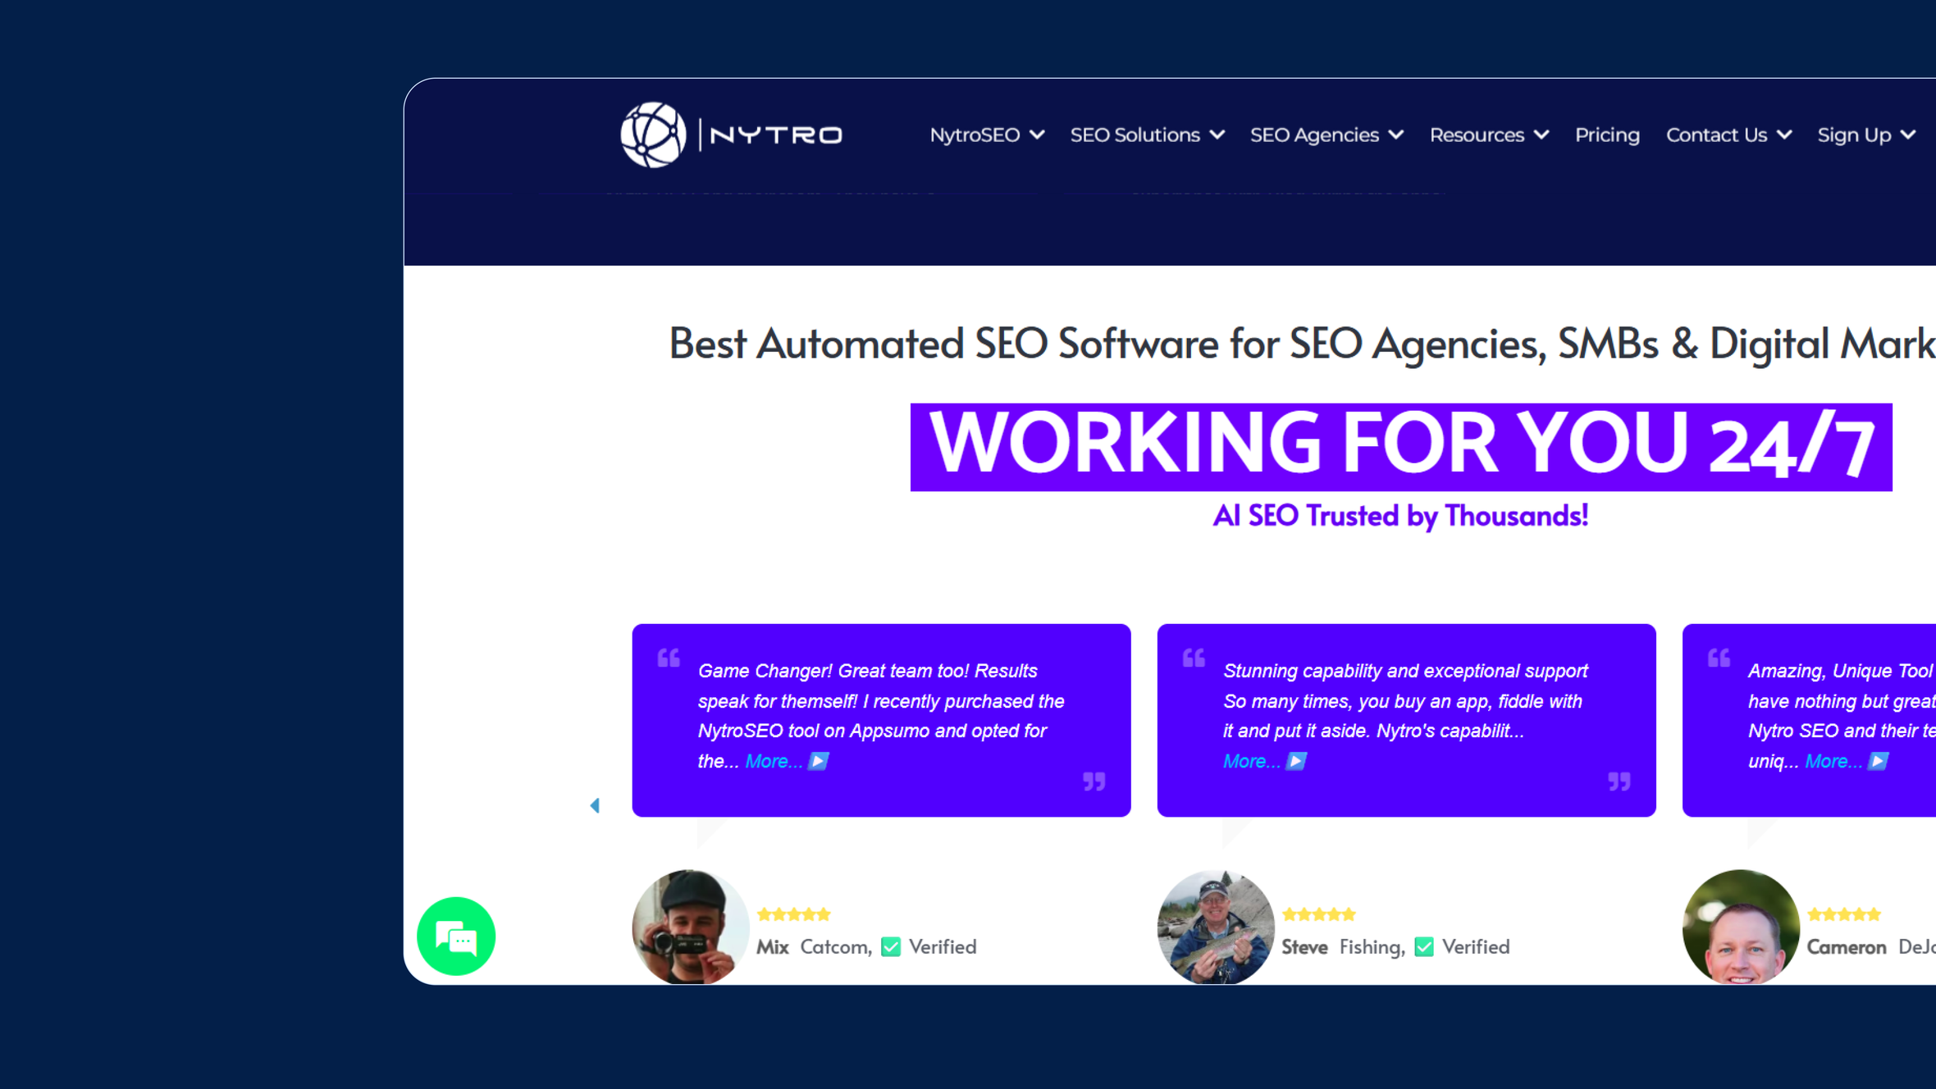Screen dimensions: 1936x1089
Task: Click the name Mix Catcom
Action: click(x=813, y=947)
